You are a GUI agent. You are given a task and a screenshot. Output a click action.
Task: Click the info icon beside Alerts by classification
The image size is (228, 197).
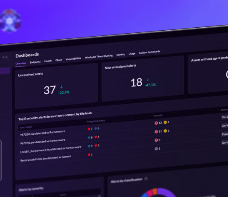pos(146,179)
